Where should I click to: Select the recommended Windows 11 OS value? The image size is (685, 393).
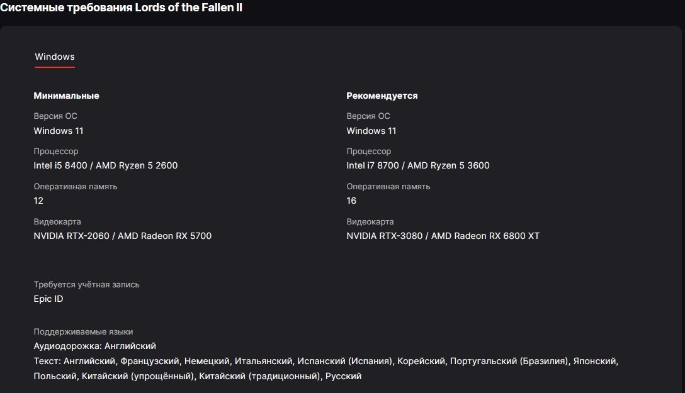(x=371, y=131)
